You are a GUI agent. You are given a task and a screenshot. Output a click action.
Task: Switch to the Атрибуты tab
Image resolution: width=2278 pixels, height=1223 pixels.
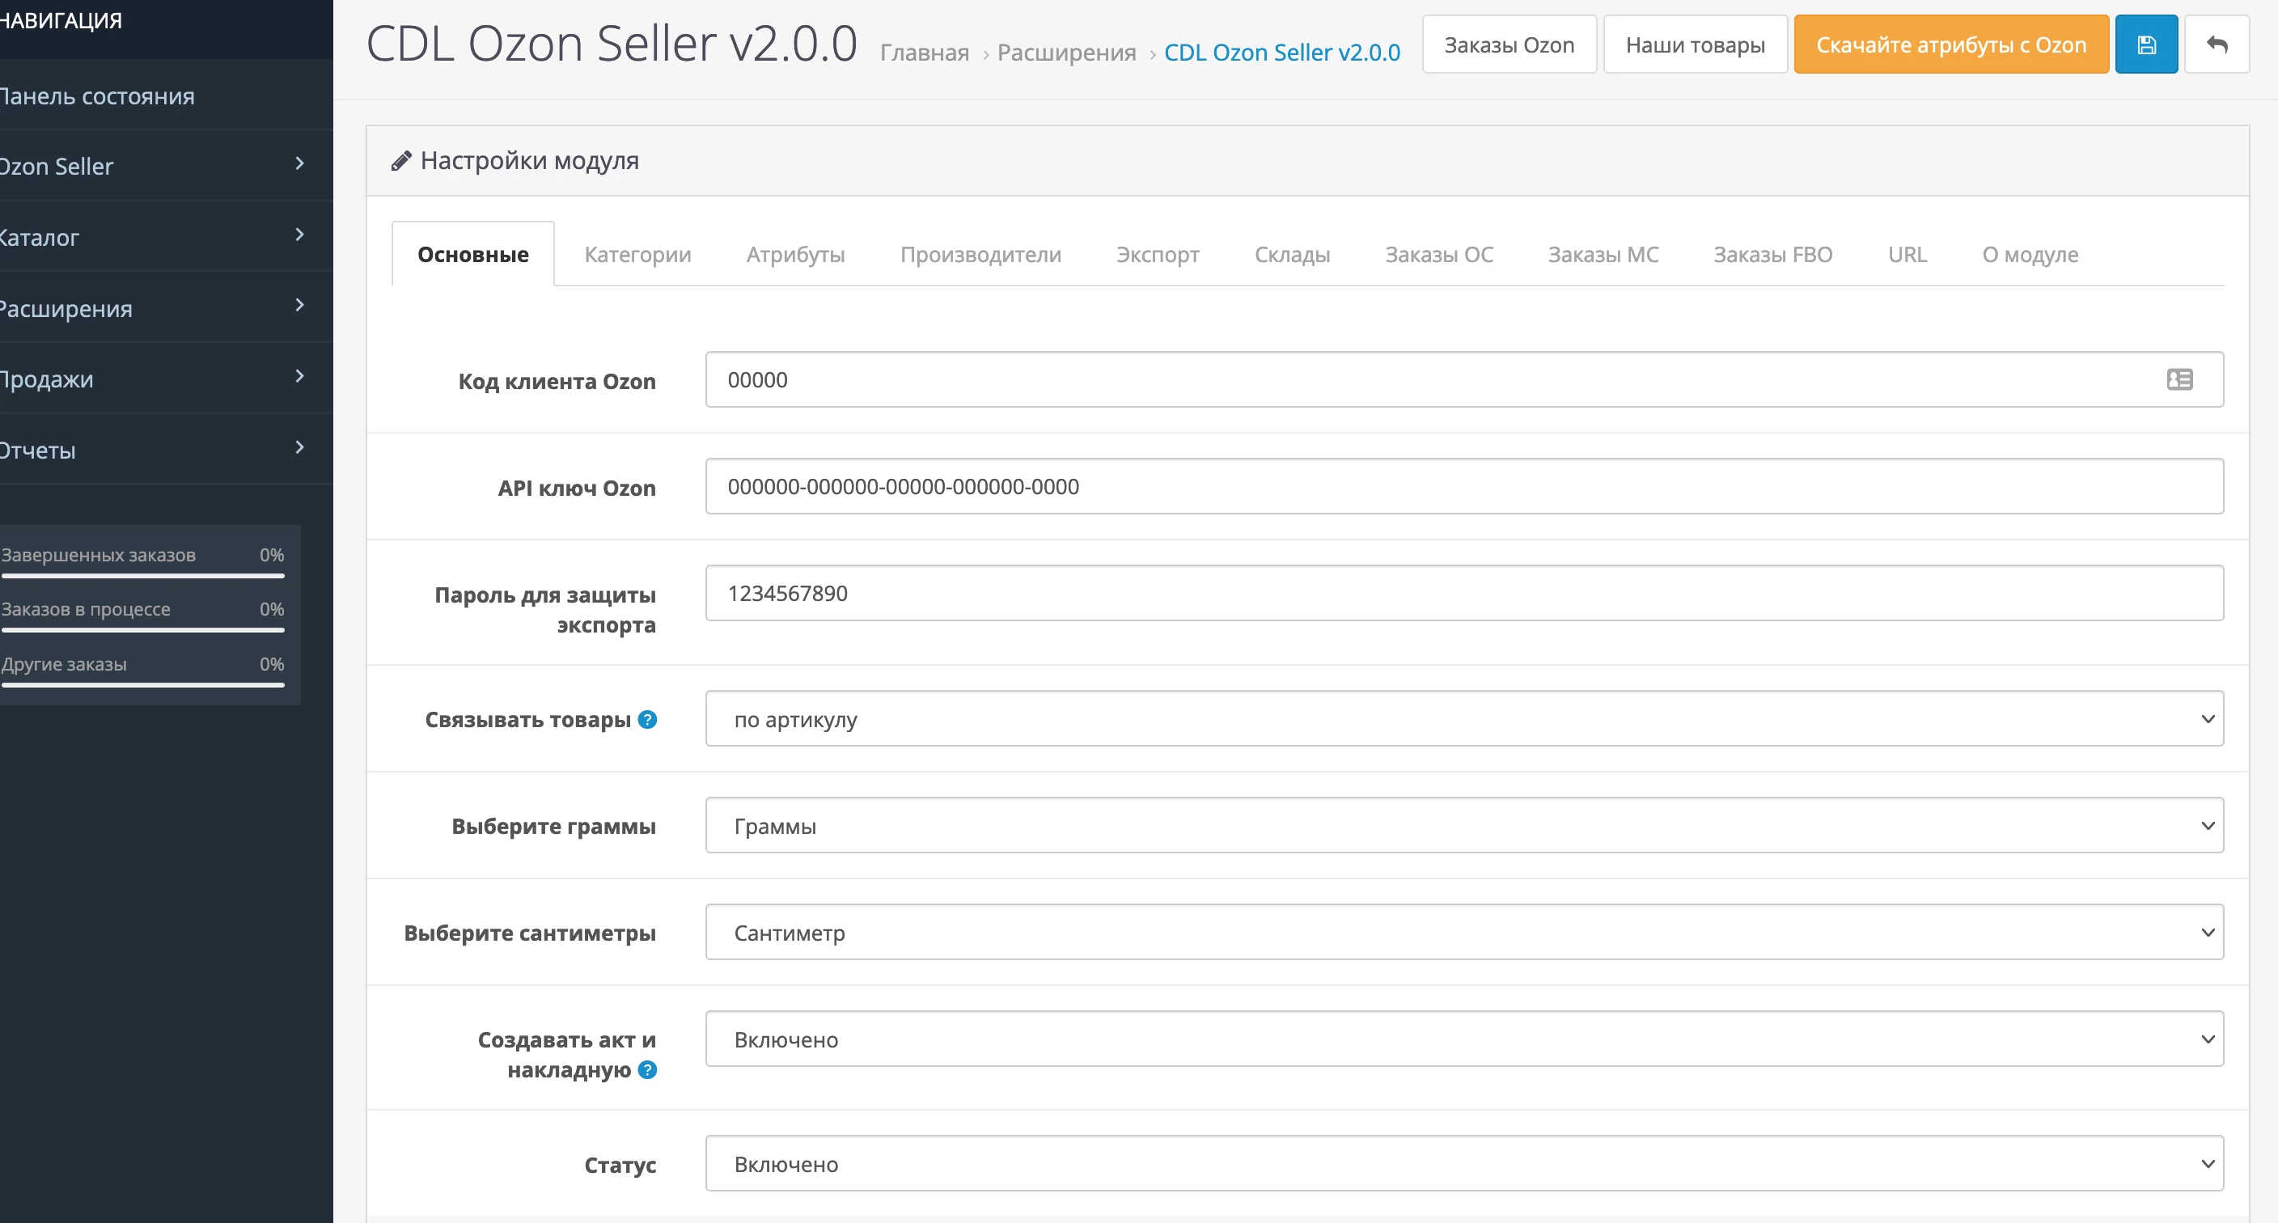pyautogui.click(x=796, y=255)
